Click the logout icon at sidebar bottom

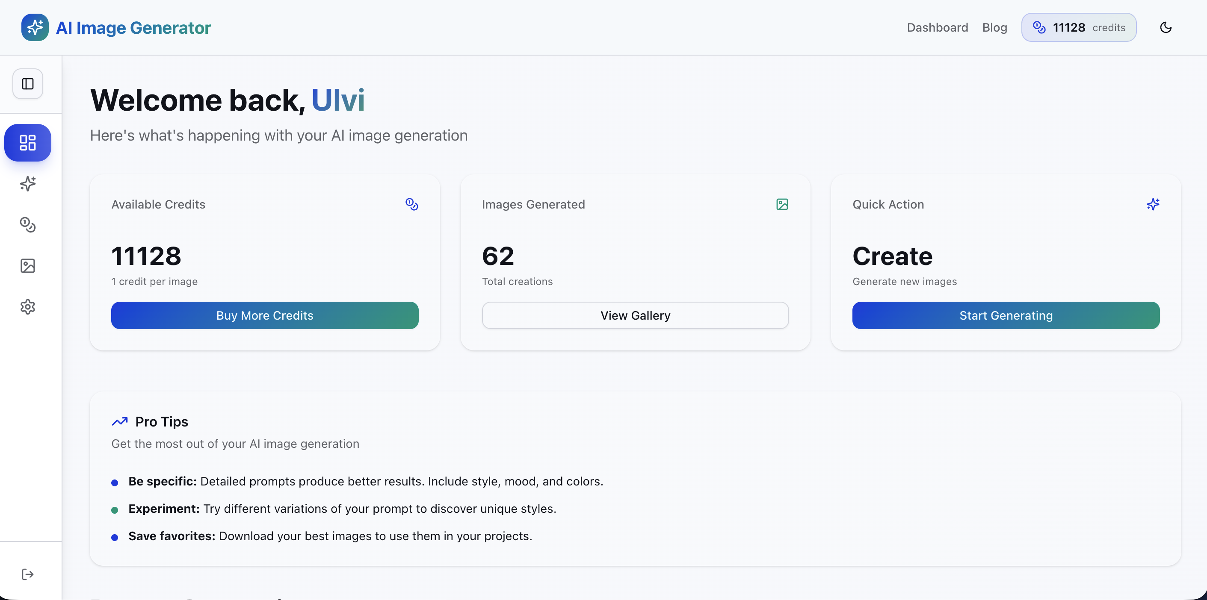(x=28, y=574)
